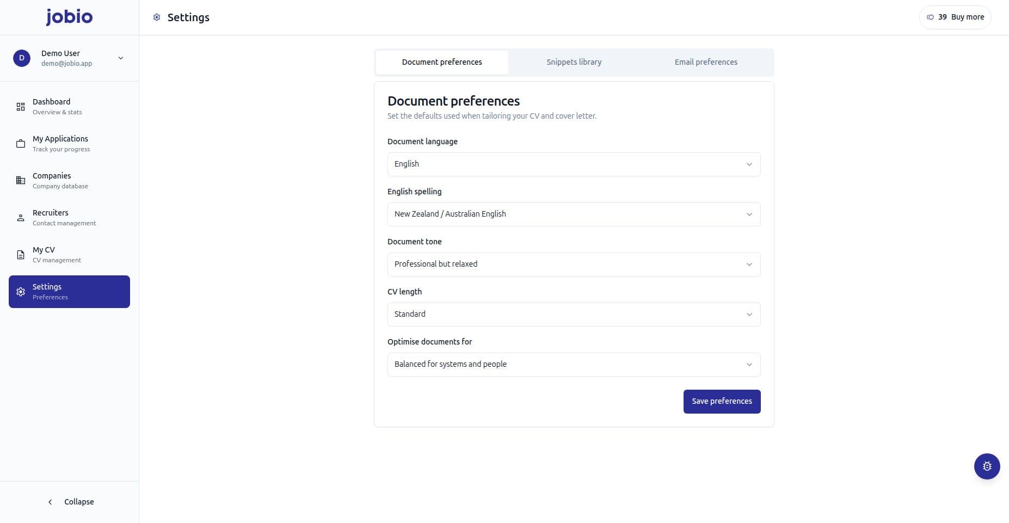Image resolution: width=1009 pixels, height=523 pixels.
Task: Click the Collapse sidebar arrow icon
Action: click(50, 502)
